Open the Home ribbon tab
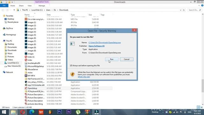Screen dimensions: 204x115 13,6
